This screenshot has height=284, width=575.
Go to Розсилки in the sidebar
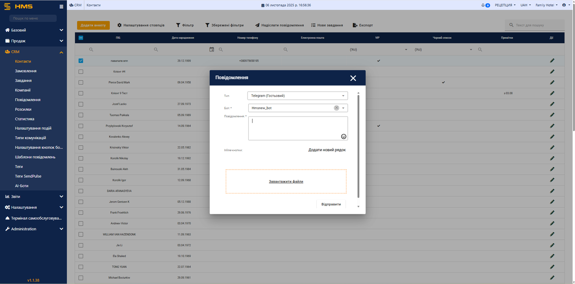coord(24,109)
